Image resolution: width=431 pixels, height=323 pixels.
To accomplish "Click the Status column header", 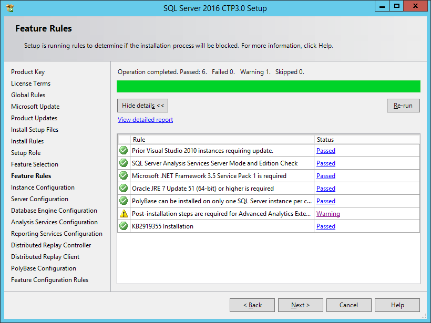I will [x=366, y=140].
